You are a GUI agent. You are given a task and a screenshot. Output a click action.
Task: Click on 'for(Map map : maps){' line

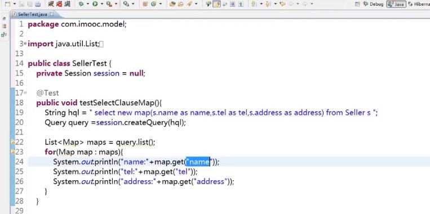(x=84, y=152)
